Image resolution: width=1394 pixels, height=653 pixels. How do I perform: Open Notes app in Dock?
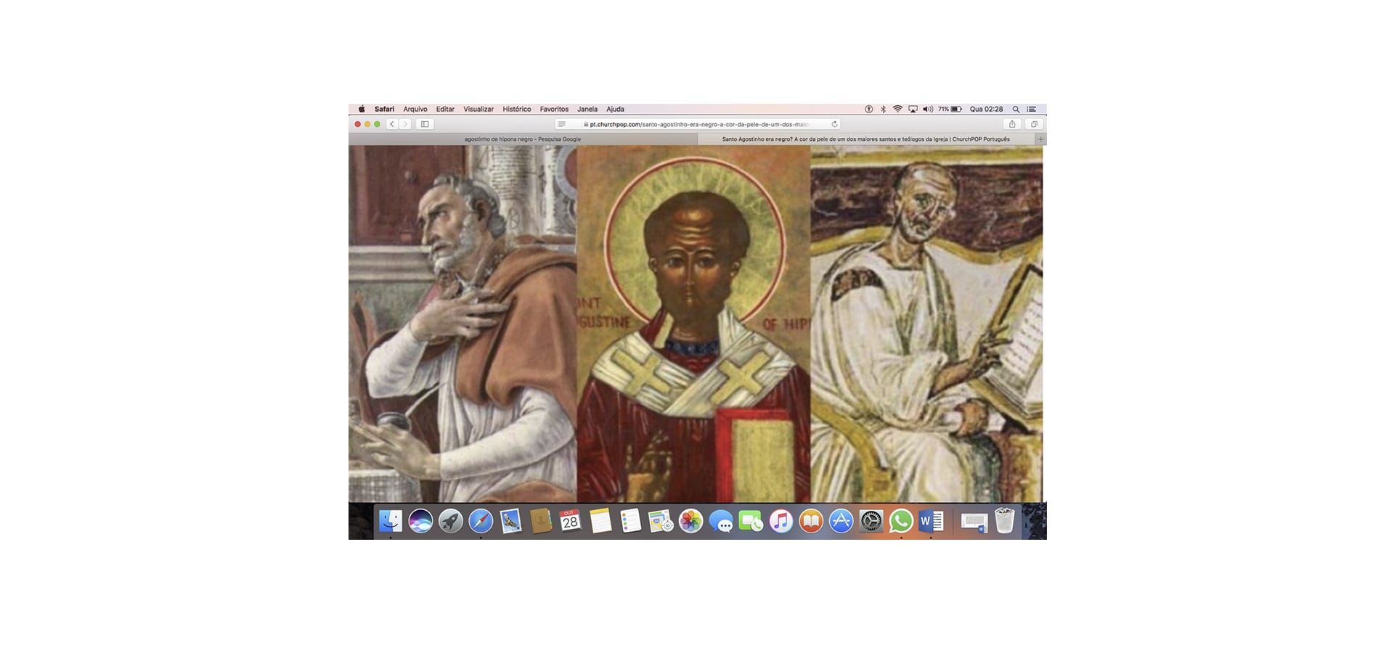[x=601, y=521]
